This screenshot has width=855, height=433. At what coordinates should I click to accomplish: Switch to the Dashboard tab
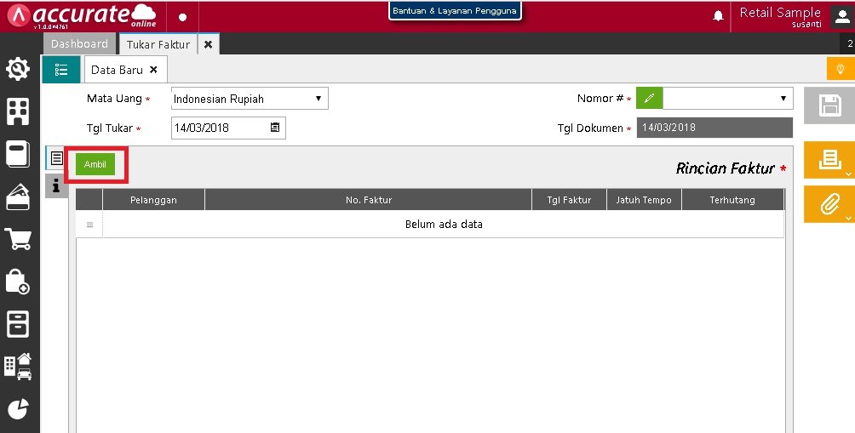(x=79, y=44)
